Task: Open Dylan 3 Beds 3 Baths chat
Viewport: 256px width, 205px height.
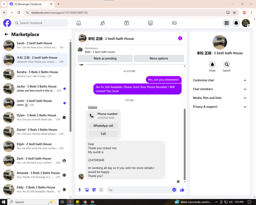Action: tap(34, 117)
